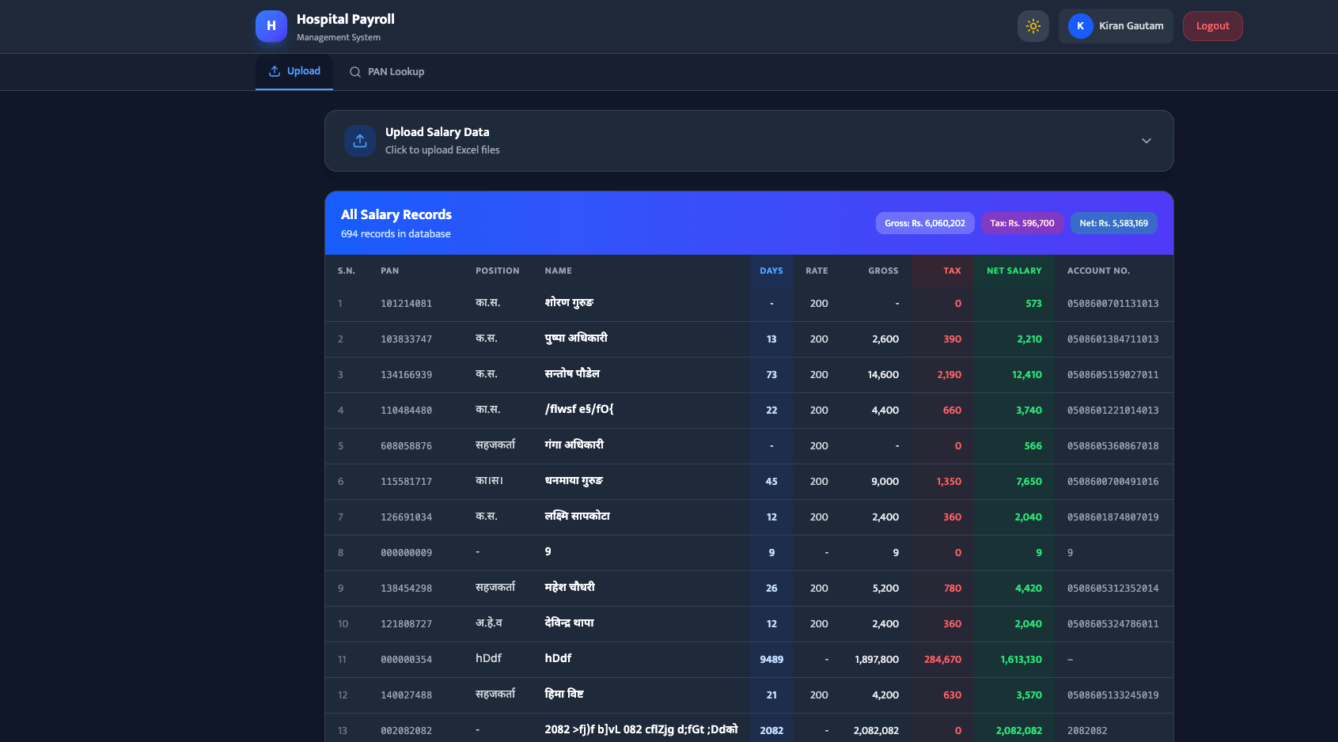Sort records by the DAYS column header
Image resolution: width=1338 pixels, height=742 pixels.
pyautogui.click(x=771, y=270)
